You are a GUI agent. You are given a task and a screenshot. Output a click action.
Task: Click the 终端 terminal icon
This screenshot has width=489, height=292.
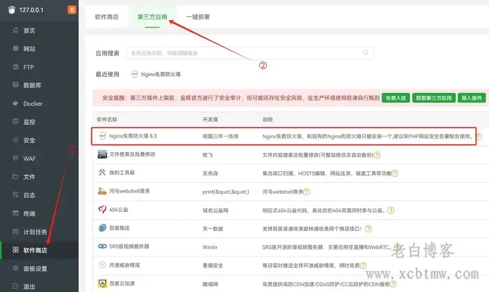click(x=15, y=213)
